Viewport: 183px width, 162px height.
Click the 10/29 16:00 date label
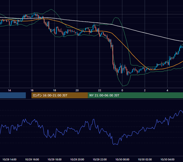32,159
